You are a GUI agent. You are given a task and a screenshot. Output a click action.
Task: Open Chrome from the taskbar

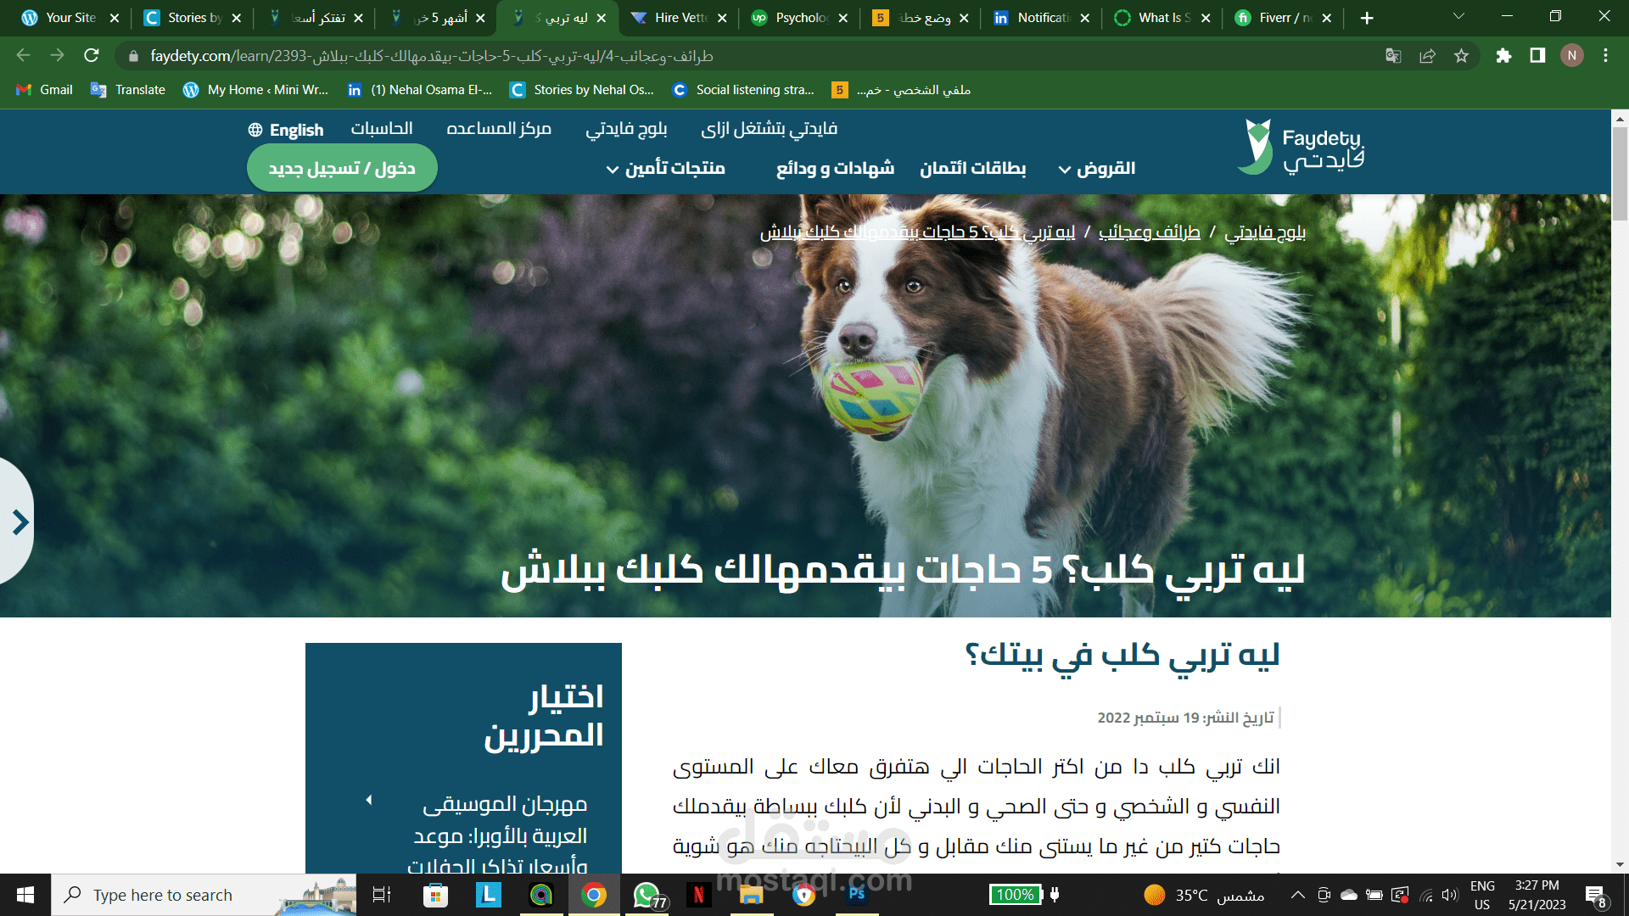point(594,895)
